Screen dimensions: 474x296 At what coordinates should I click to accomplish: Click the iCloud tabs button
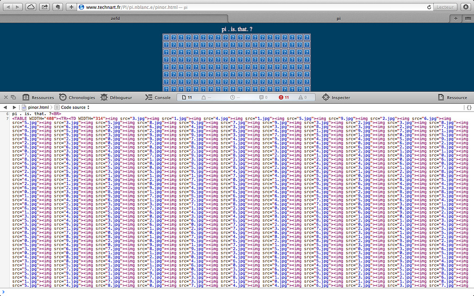[31, 7]
